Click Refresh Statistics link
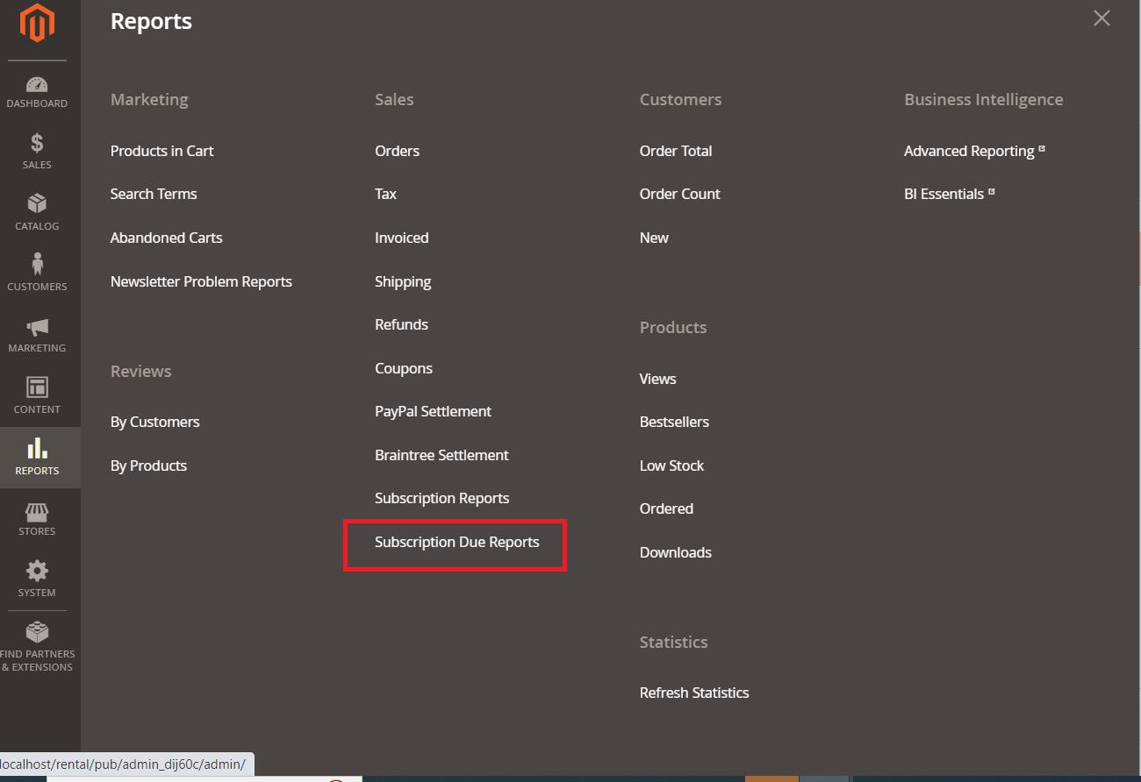Screen dimensions: 1141x782 pos(693,693)
